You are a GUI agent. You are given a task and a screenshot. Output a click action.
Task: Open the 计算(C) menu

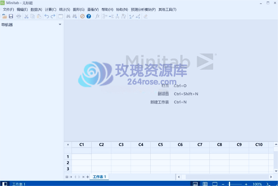click(x=50, y=10)
